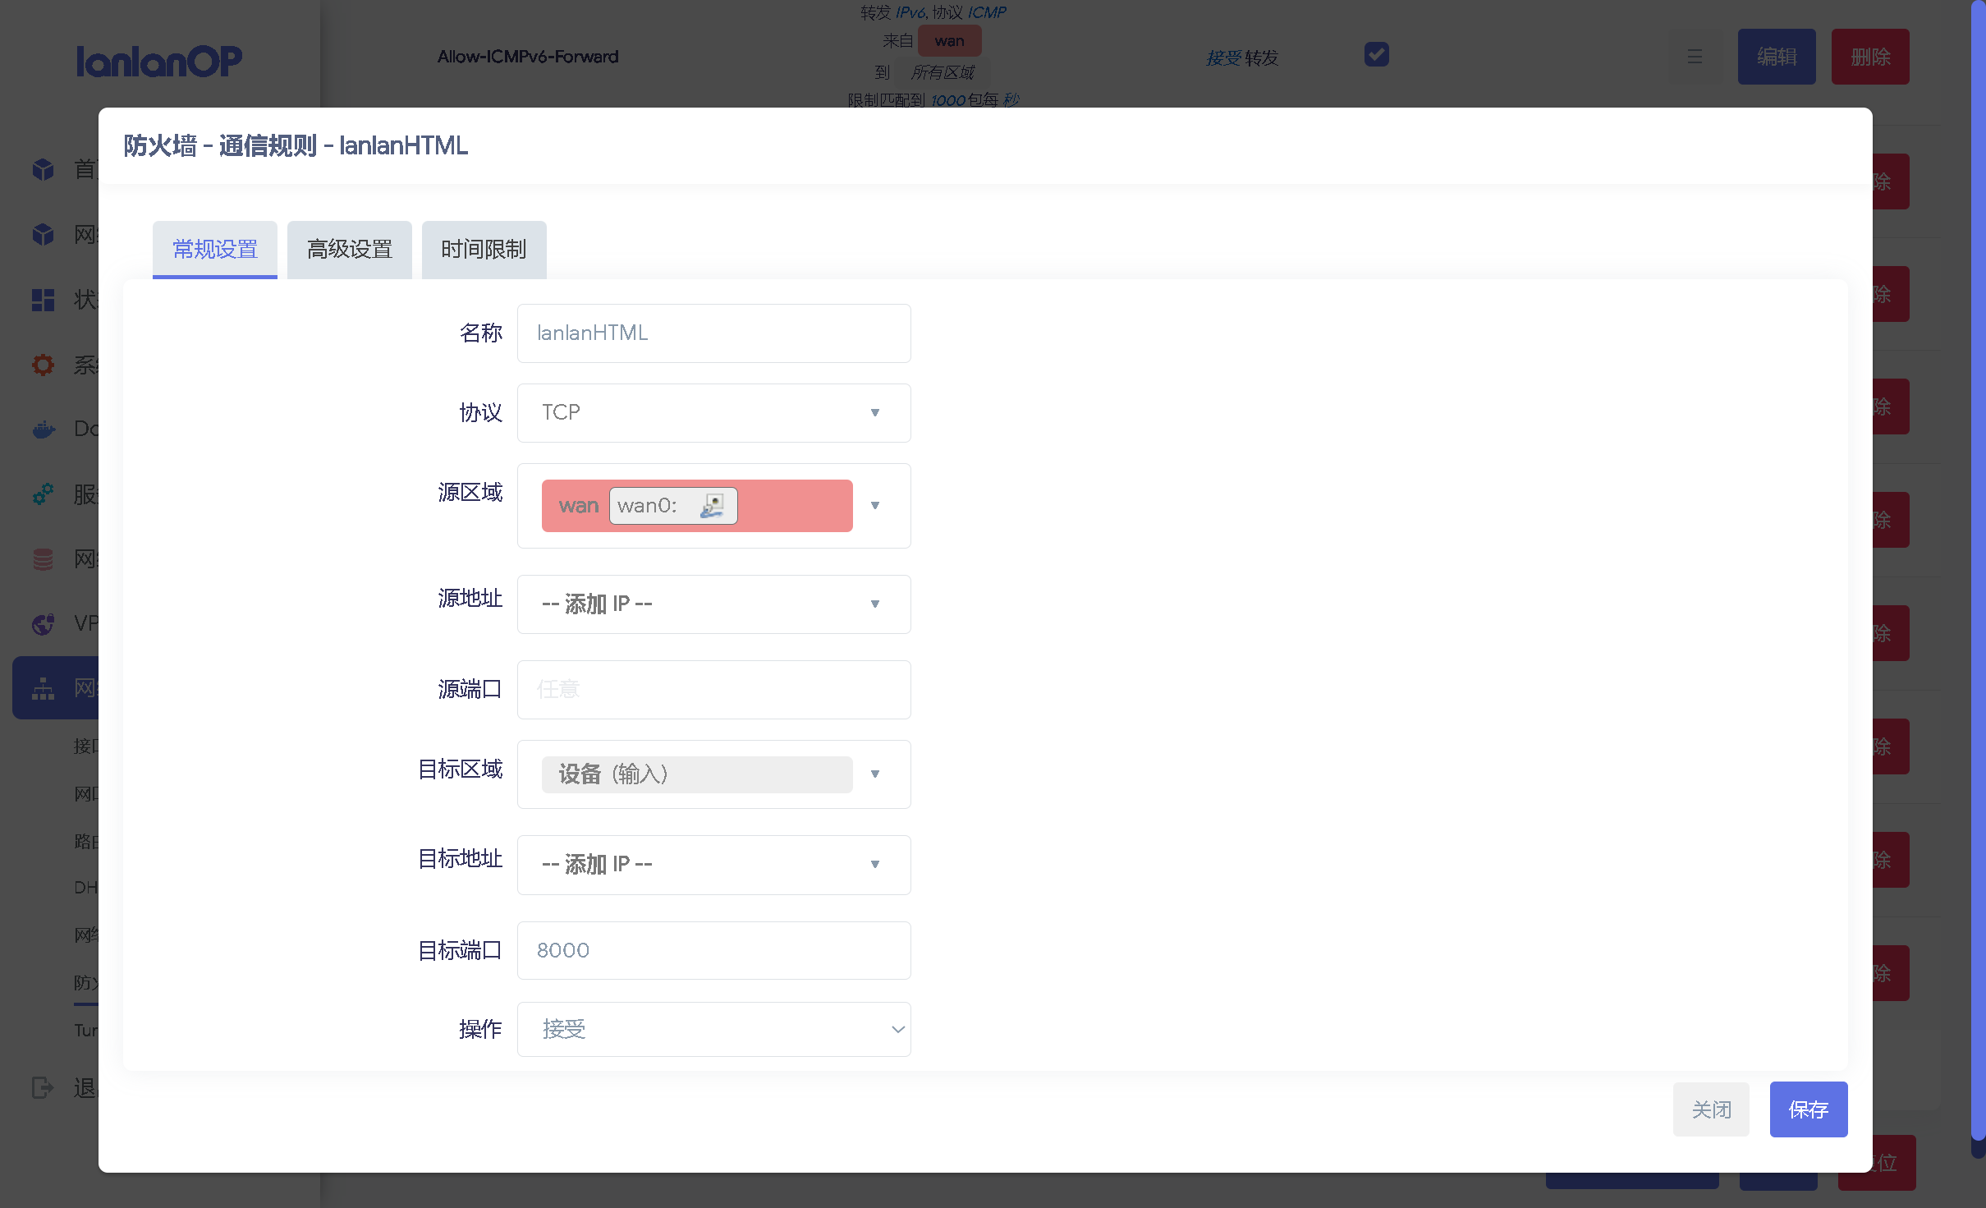Screen dimensions: 1986x1208
Task: Click the second cube icon in sidebar
Action: click(43, 234)
